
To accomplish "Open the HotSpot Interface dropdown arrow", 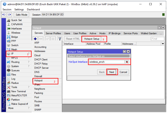I will point(127,62).
